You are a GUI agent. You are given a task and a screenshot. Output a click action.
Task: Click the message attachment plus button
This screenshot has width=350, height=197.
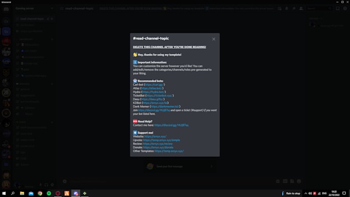pyautogui.click(x=64, y=182)
